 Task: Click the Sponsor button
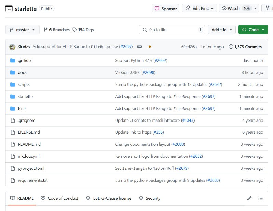click(x=166, y=9)
